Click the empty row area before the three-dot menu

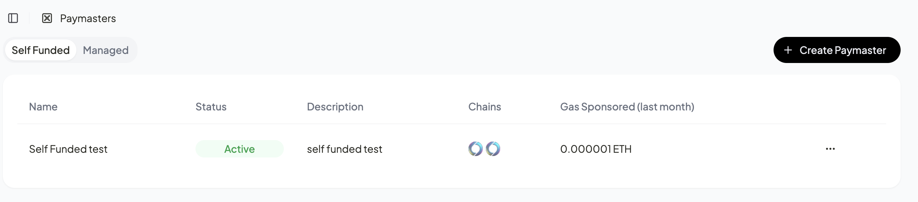pyautogui.click(x=728, y=149)
